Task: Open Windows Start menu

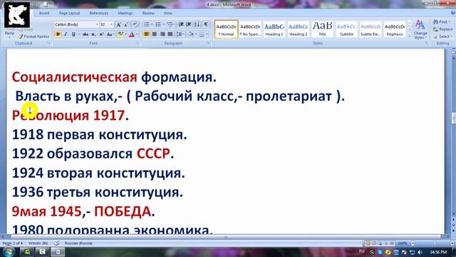Action: coord(9,252)
